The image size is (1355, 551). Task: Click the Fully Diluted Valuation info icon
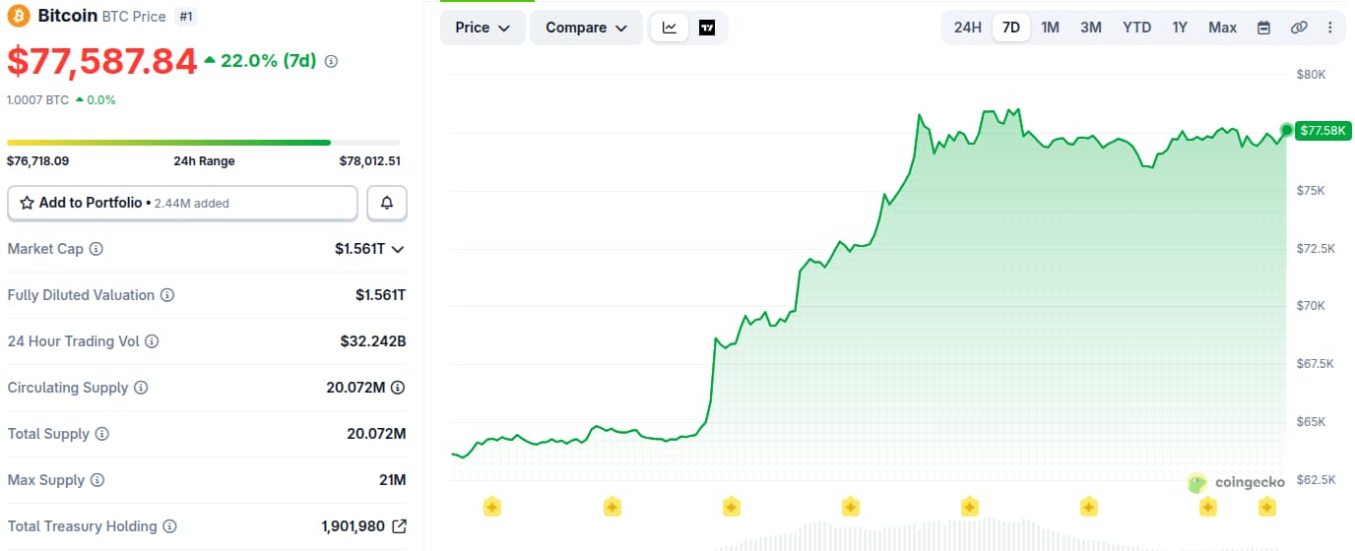pos(167,295)
